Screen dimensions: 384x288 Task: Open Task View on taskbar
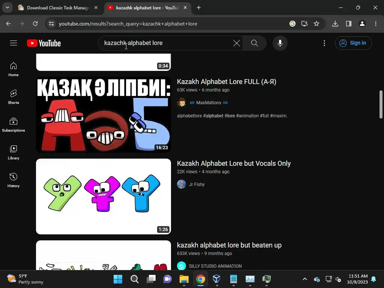pos(151,279)
